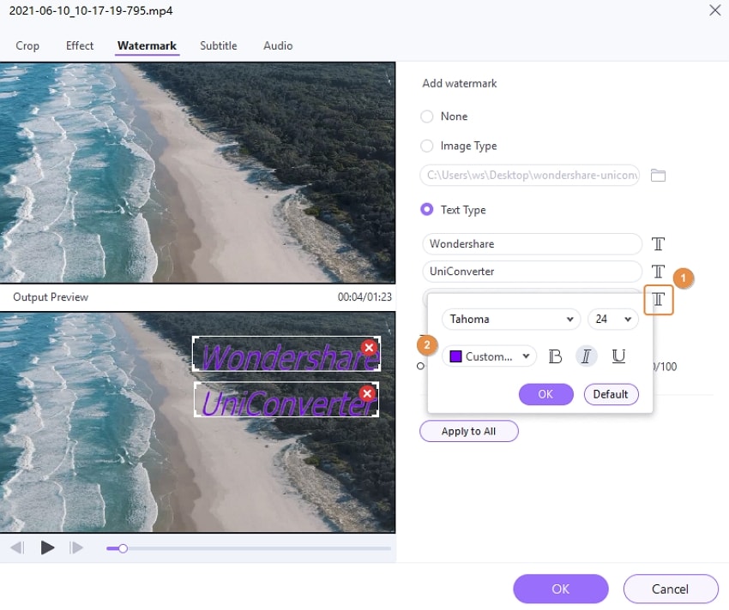Click the purple color swatch
Viewport: 729px width, 610px height.
(455, 356)
